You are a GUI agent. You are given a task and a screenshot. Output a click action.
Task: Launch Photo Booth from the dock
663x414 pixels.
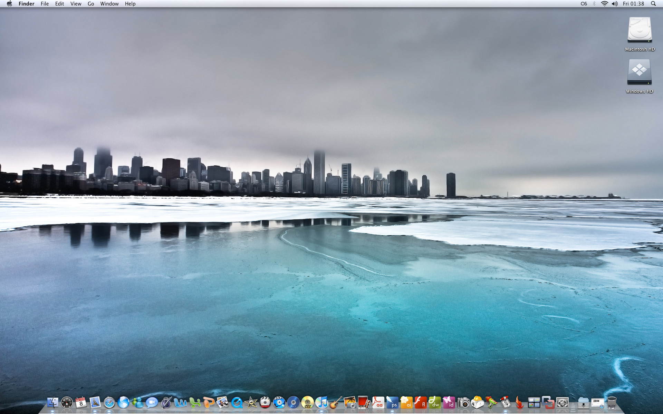coord(364,402)
